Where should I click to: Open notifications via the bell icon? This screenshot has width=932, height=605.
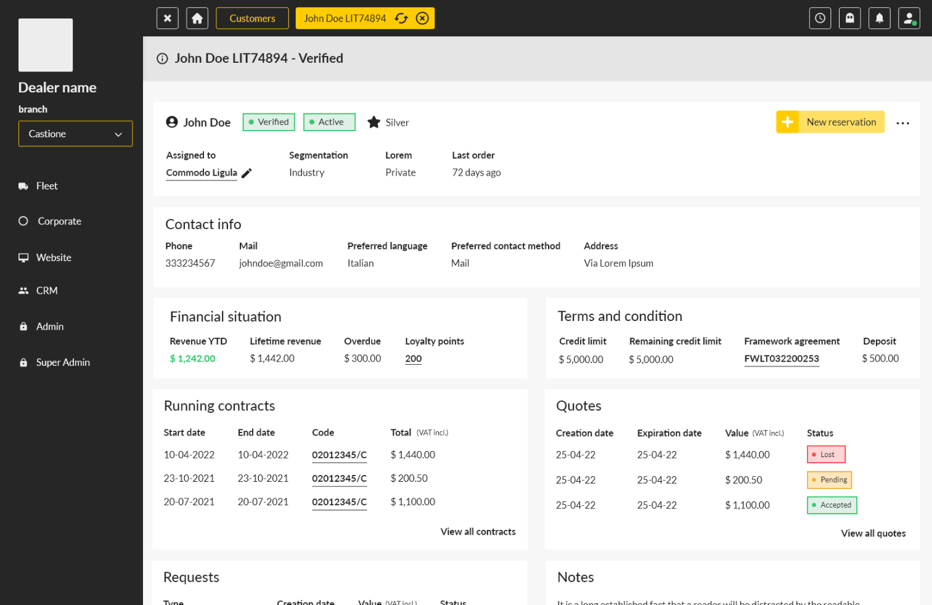click(879, 18)
